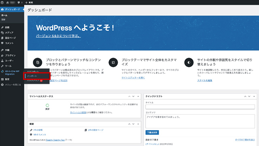Click the styles half-circle icon
This screenshot has width=259, height=146.
coord(189,62)
